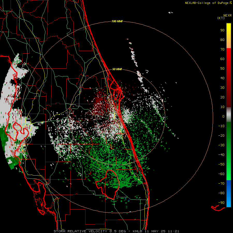This screenshot has width=233, height=233.
Task: Click the -80 knot scale value
Action: pos(221,193)
